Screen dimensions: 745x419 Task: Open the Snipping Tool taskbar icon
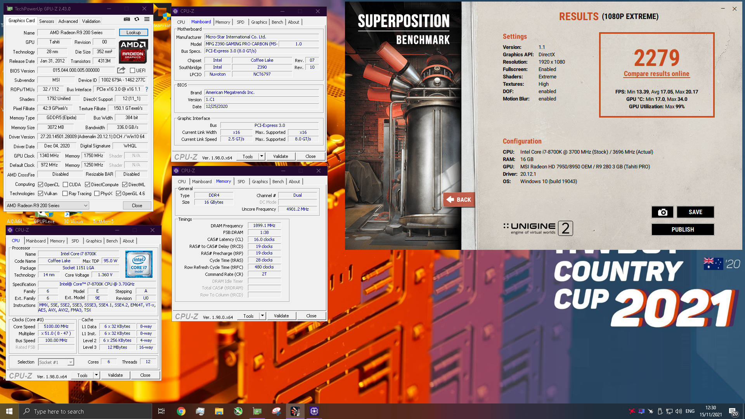pyautogui.click(x=276, y=411)
